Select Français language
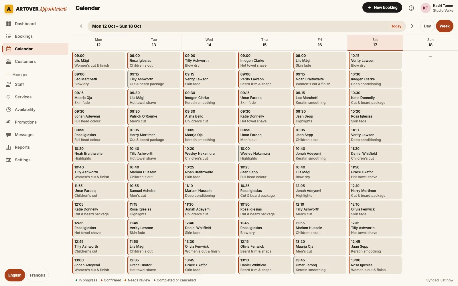458x286 pixels. [x=38, y=275]
